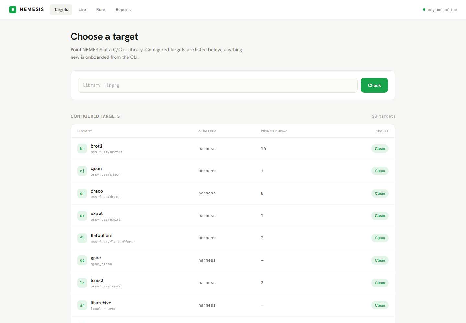Click the gpac 'gp' badge icon
The width and height of the screenshot is (466, 323).
pyautogui.click(x=82, y=260)
